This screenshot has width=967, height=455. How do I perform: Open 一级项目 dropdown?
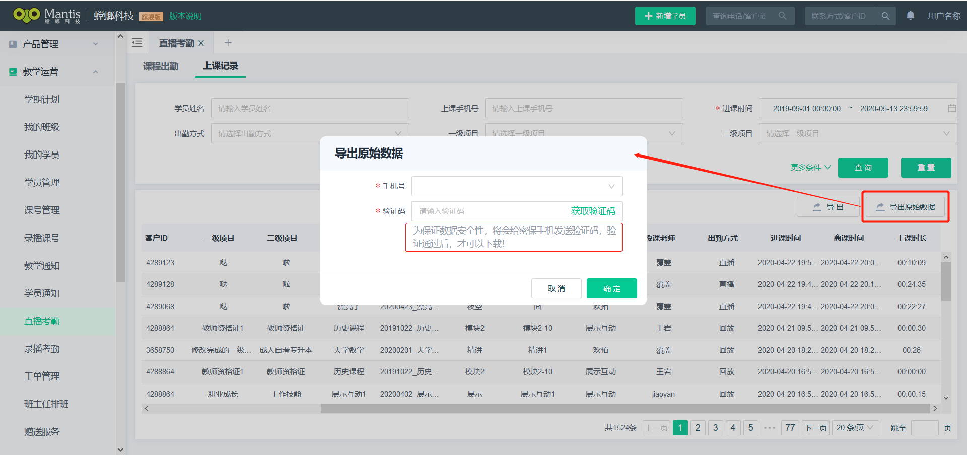pyautogui.click(x=584, y=133)
